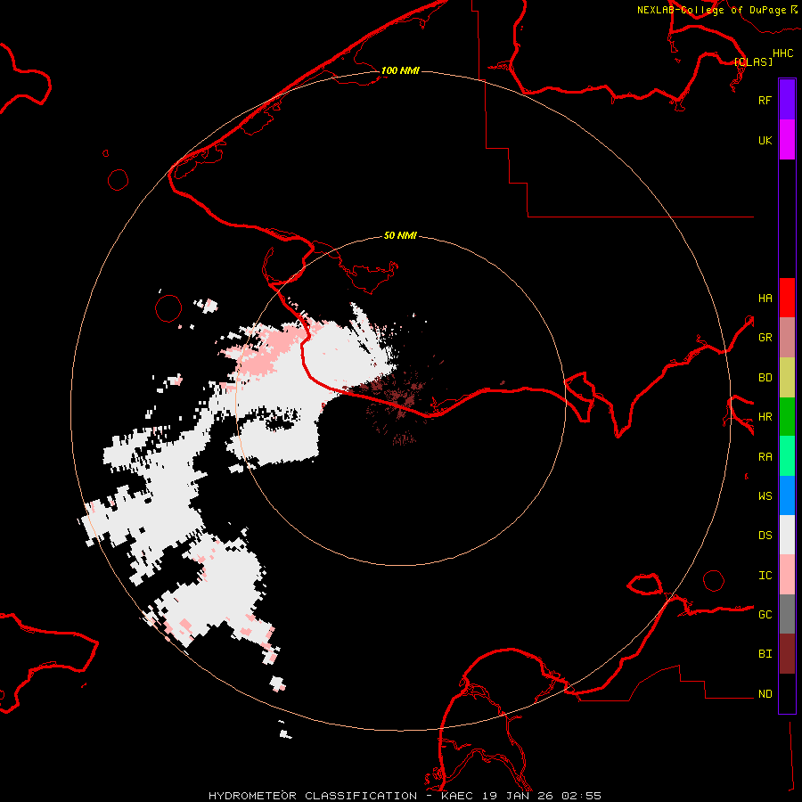Click the ND black legend swatch

787,693
